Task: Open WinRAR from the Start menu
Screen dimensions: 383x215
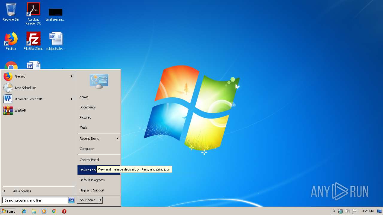Action: pyautogui.click(x=38, y=110)
